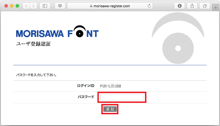
Task: Click the ユーザ登録認証 heading
Action: (34, 44)
